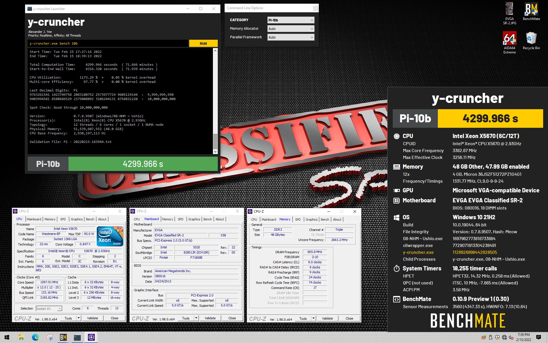Click the DRAM Frequency value 665.8 MHz
Viewport: 548px width, 343px height.
click(315, 252)
